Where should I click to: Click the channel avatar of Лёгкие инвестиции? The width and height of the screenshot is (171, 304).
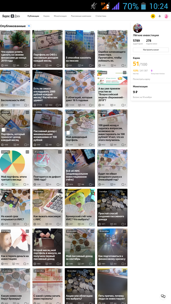138,28
